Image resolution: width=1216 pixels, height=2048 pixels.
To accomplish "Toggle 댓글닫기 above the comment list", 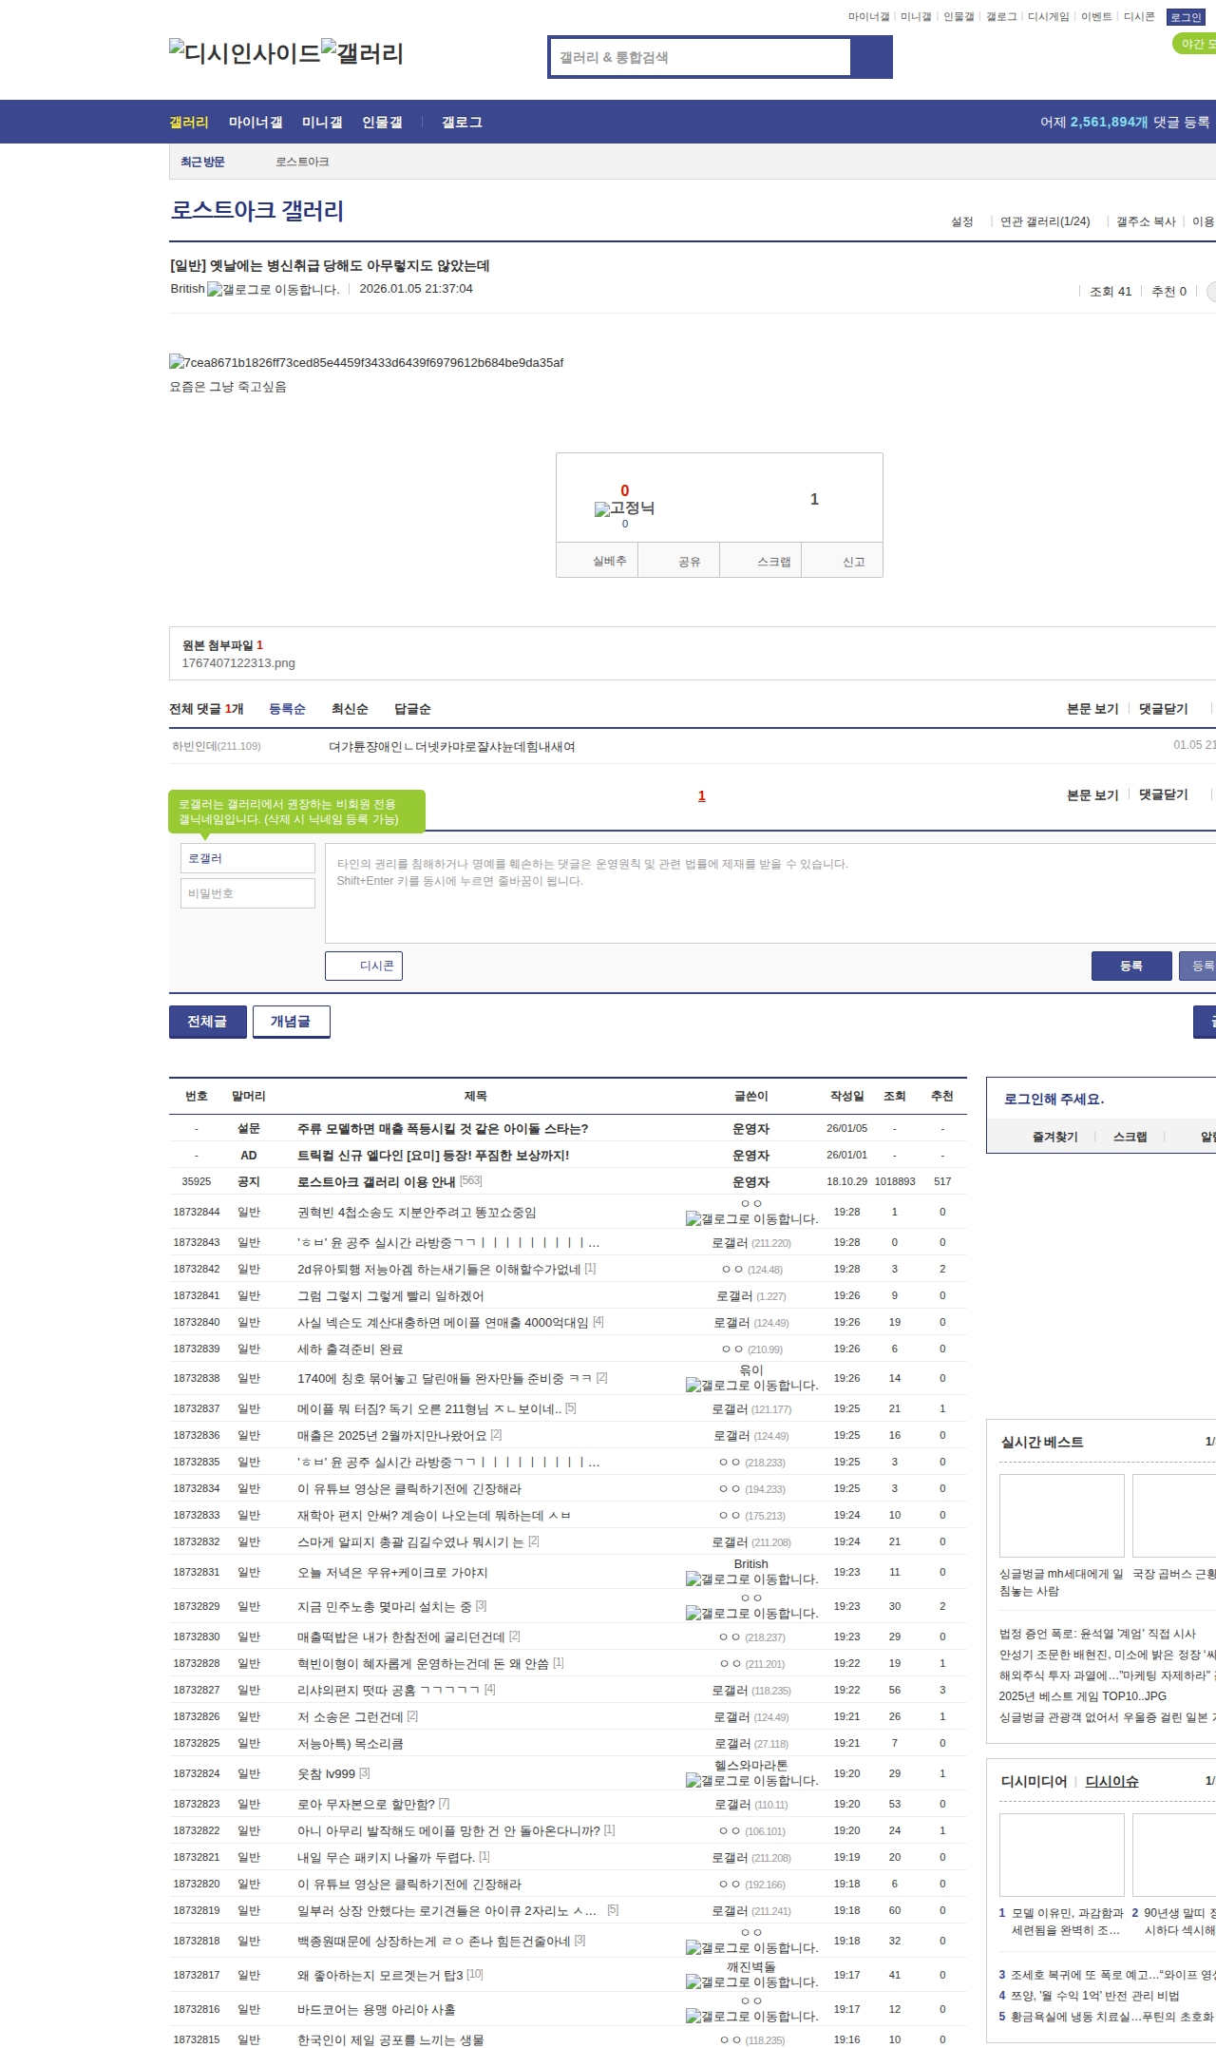I will coord(1163,709).
